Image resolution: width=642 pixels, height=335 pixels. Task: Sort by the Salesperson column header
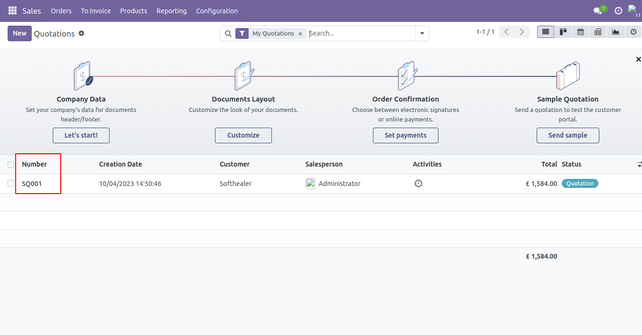pos(324,164)
